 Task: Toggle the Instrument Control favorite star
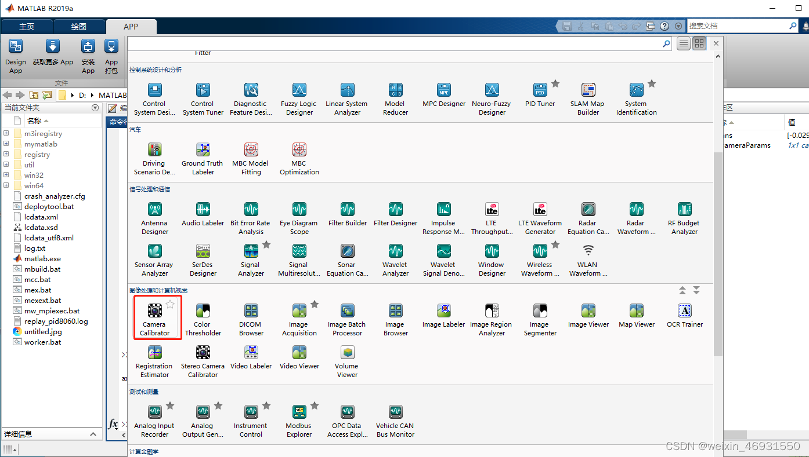[266, 406]
